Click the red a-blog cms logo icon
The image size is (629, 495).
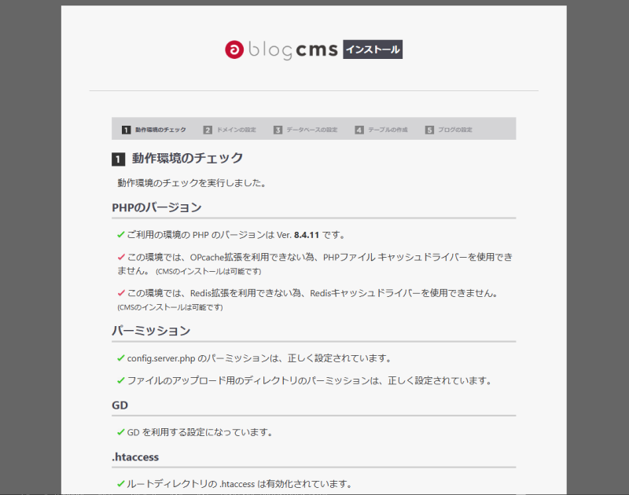[x=234, y=49]
